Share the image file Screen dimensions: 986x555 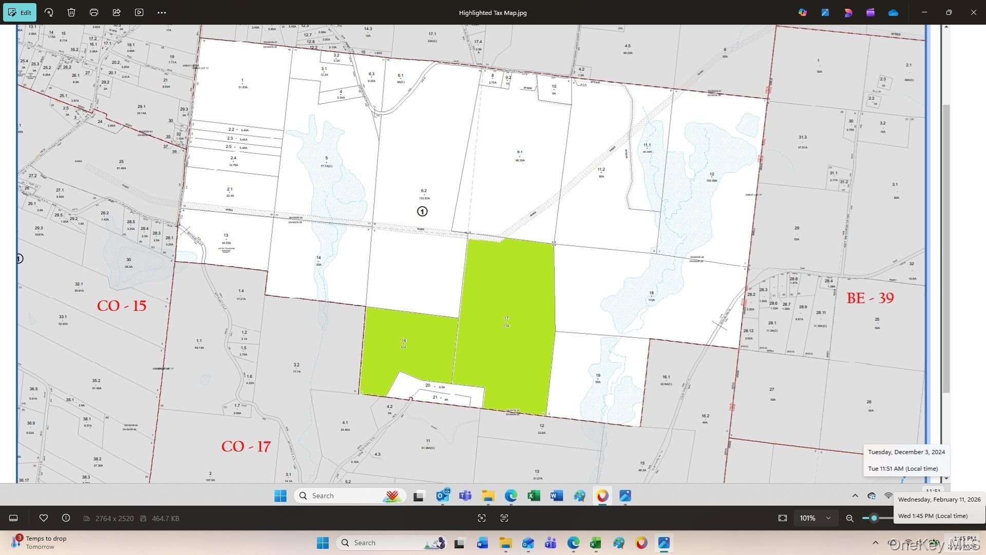117,12
